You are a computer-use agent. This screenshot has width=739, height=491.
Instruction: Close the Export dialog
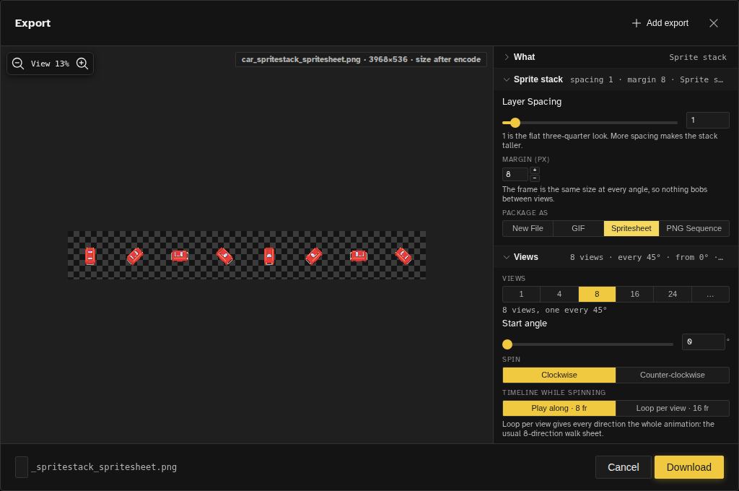(x=714, y=23)
